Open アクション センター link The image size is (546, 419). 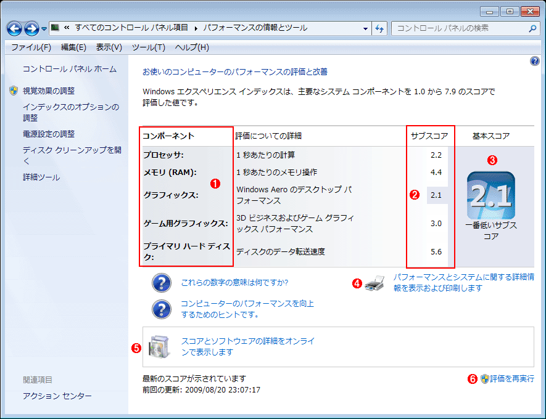57,396
